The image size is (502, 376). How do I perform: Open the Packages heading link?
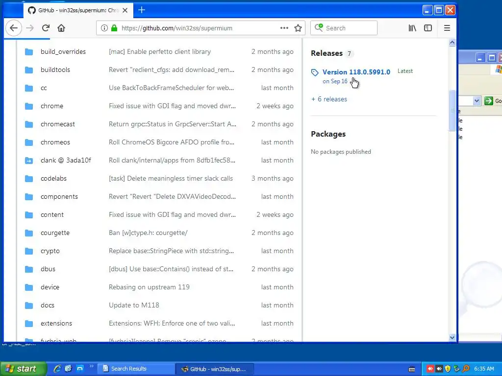pyautogui.click(x=328, y=134)
